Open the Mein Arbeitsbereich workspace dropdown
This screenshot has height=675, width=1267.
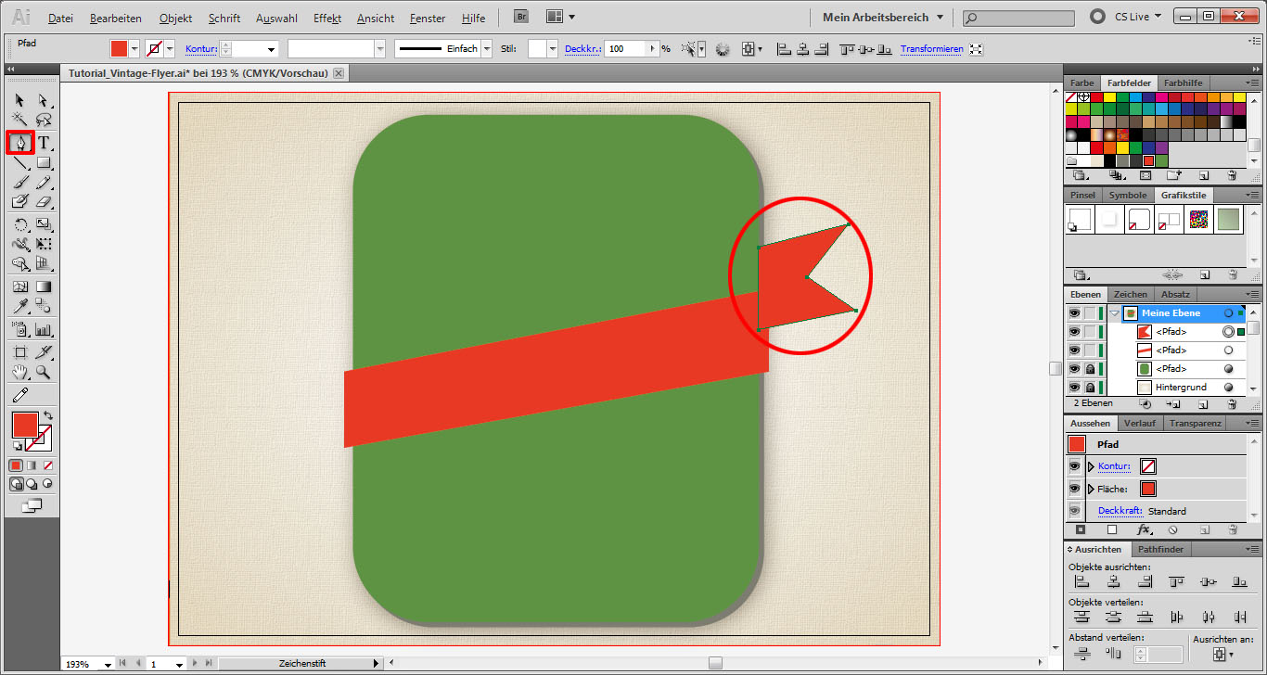(x=882, y=18)
